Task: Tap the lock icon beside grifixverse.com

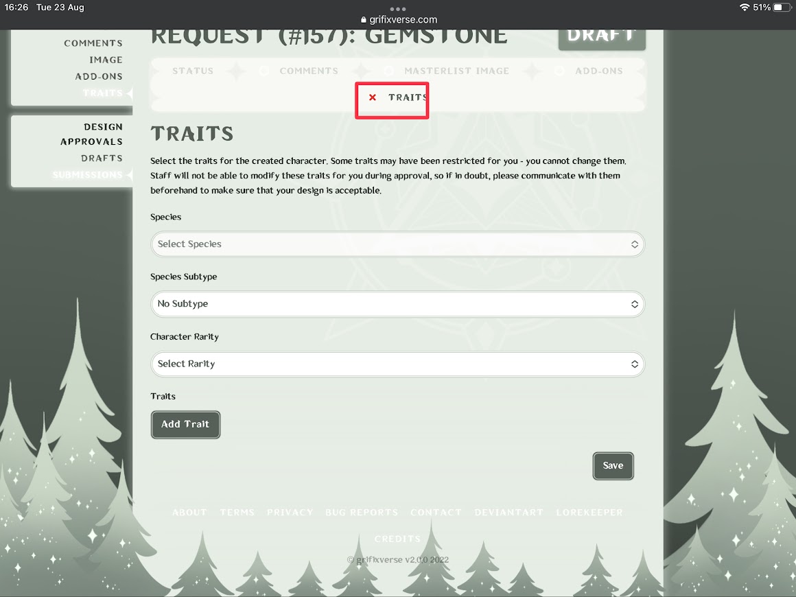Action: point(364,20)
